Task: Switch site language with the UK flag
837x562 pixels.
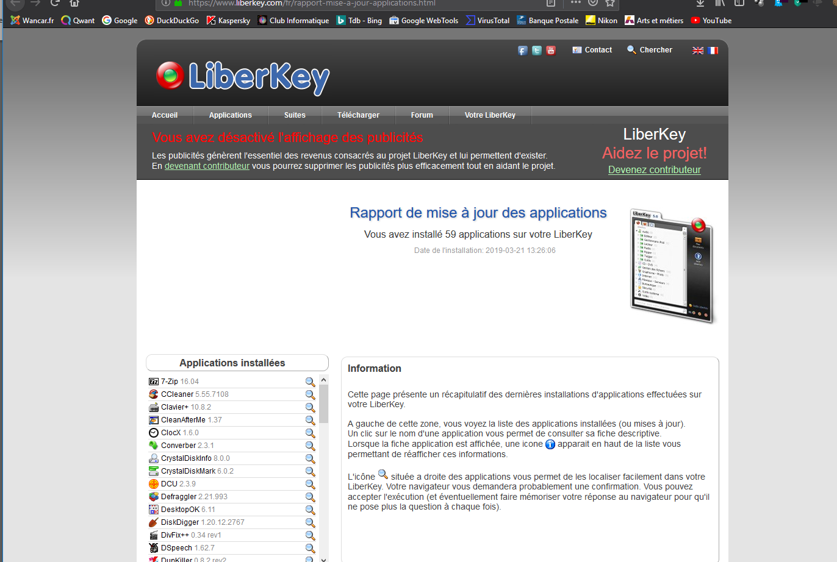Action: coord(698,51)
